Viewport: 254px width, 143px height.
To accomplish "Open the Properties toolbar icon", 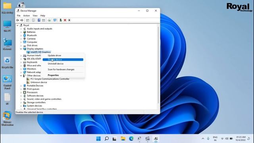I will 33,20.
